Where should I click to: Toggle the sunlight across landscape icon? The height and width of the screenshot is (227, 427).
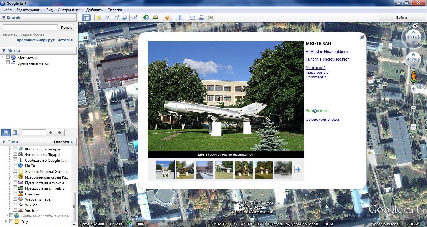[x=155, y=18]
